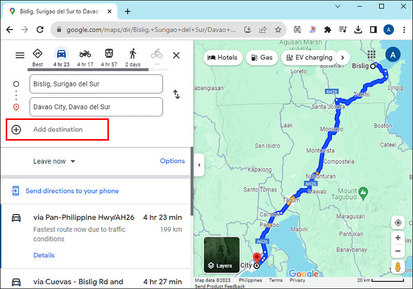Select Best travel mode
Screen dimensions: 413x289
(x=38, y=57)
